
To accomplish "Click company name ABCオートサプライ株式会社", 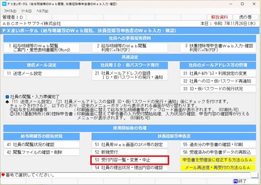I will click(32, 24).
